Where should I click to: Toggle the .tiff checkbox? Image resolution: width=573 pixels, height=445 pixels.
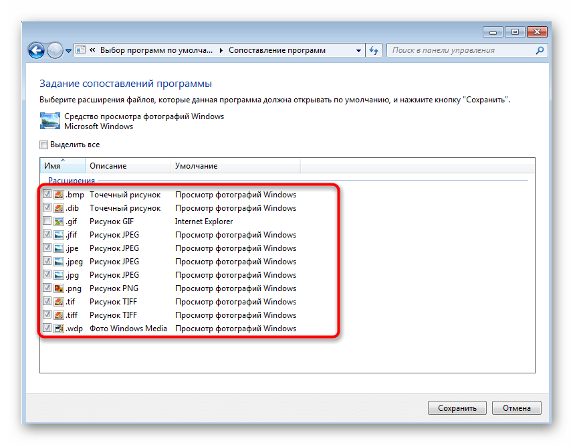[x=47, y=315]
